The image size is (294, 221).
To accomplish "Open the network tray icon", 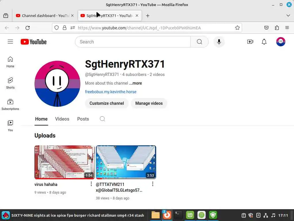I will (x=266, y=215).
